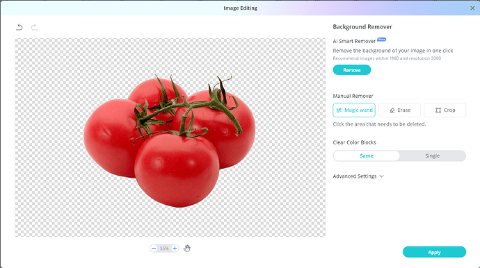Click the Image Editing title text
Viewport: 480px width, 268px height.
[240, 8]
